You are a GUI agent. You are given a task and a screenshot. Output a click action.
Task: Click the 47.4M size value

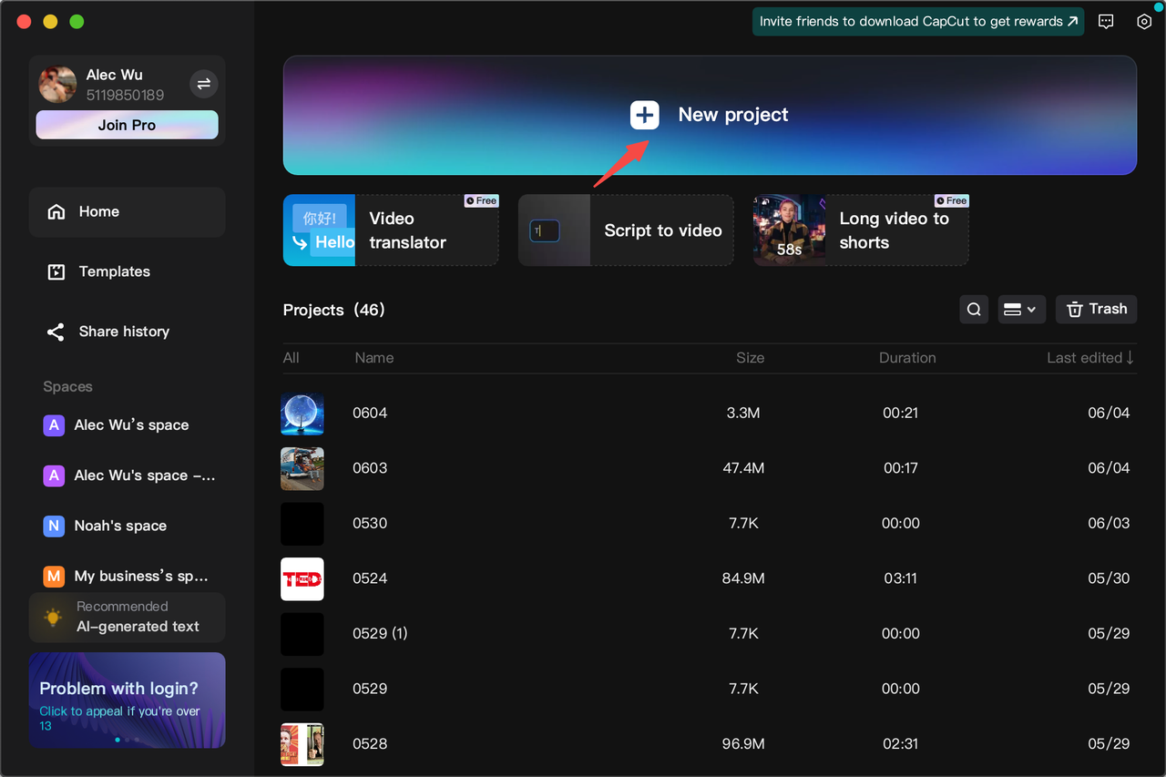[x=743, y=468]
